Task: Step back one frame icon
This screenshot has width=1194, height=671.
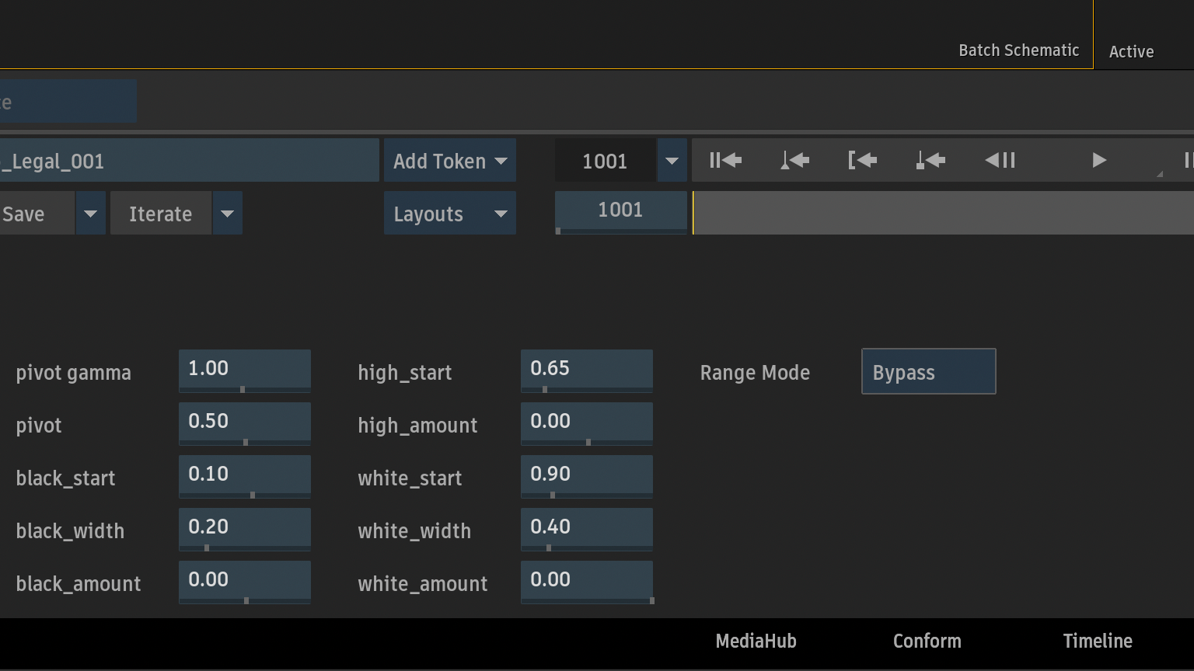Action: coord(1000,160)
